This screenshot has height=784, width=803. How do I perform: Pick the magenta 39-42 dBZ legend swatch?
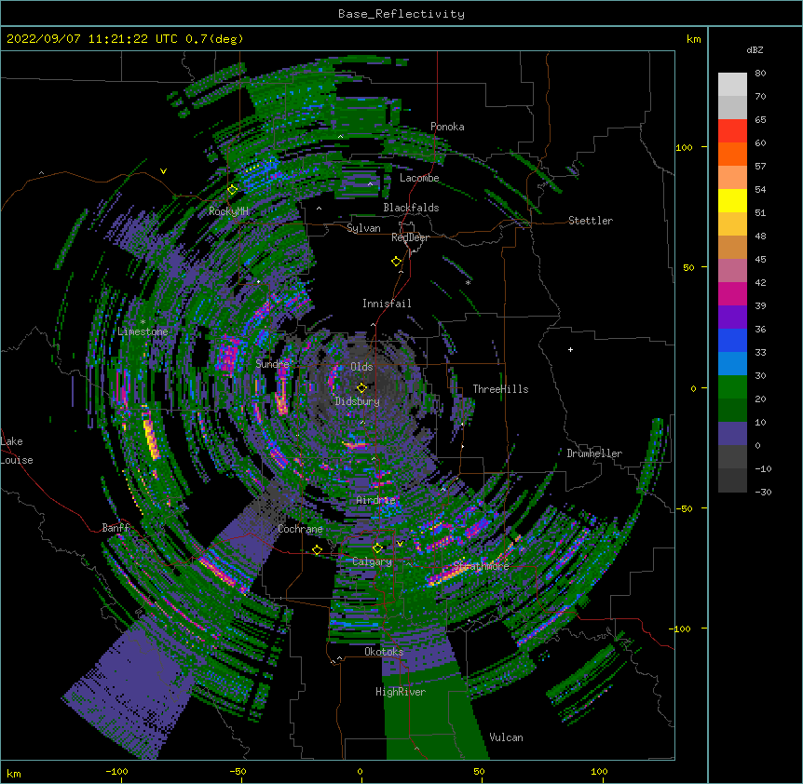(732, 293)
